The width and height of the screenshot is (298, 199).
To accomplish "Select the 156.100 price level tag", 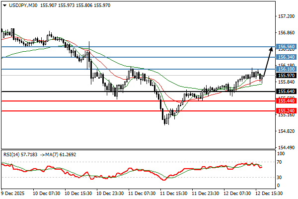I will [x=285, y=69].
